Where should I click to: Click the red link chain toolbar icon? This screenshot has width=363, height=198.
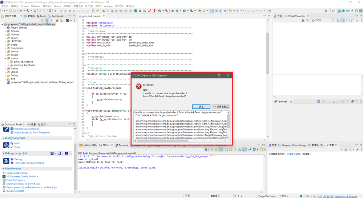click(150, 11)
